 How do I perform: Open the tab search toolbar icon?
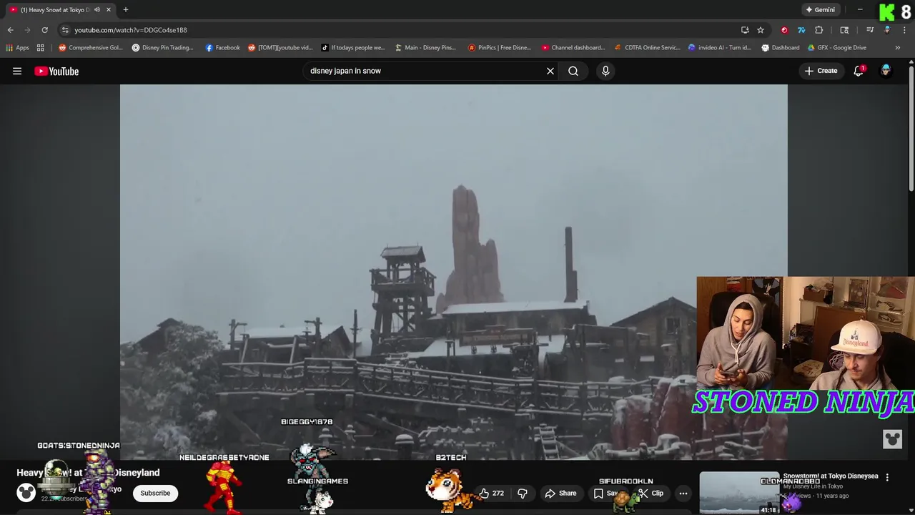[844, 30]
